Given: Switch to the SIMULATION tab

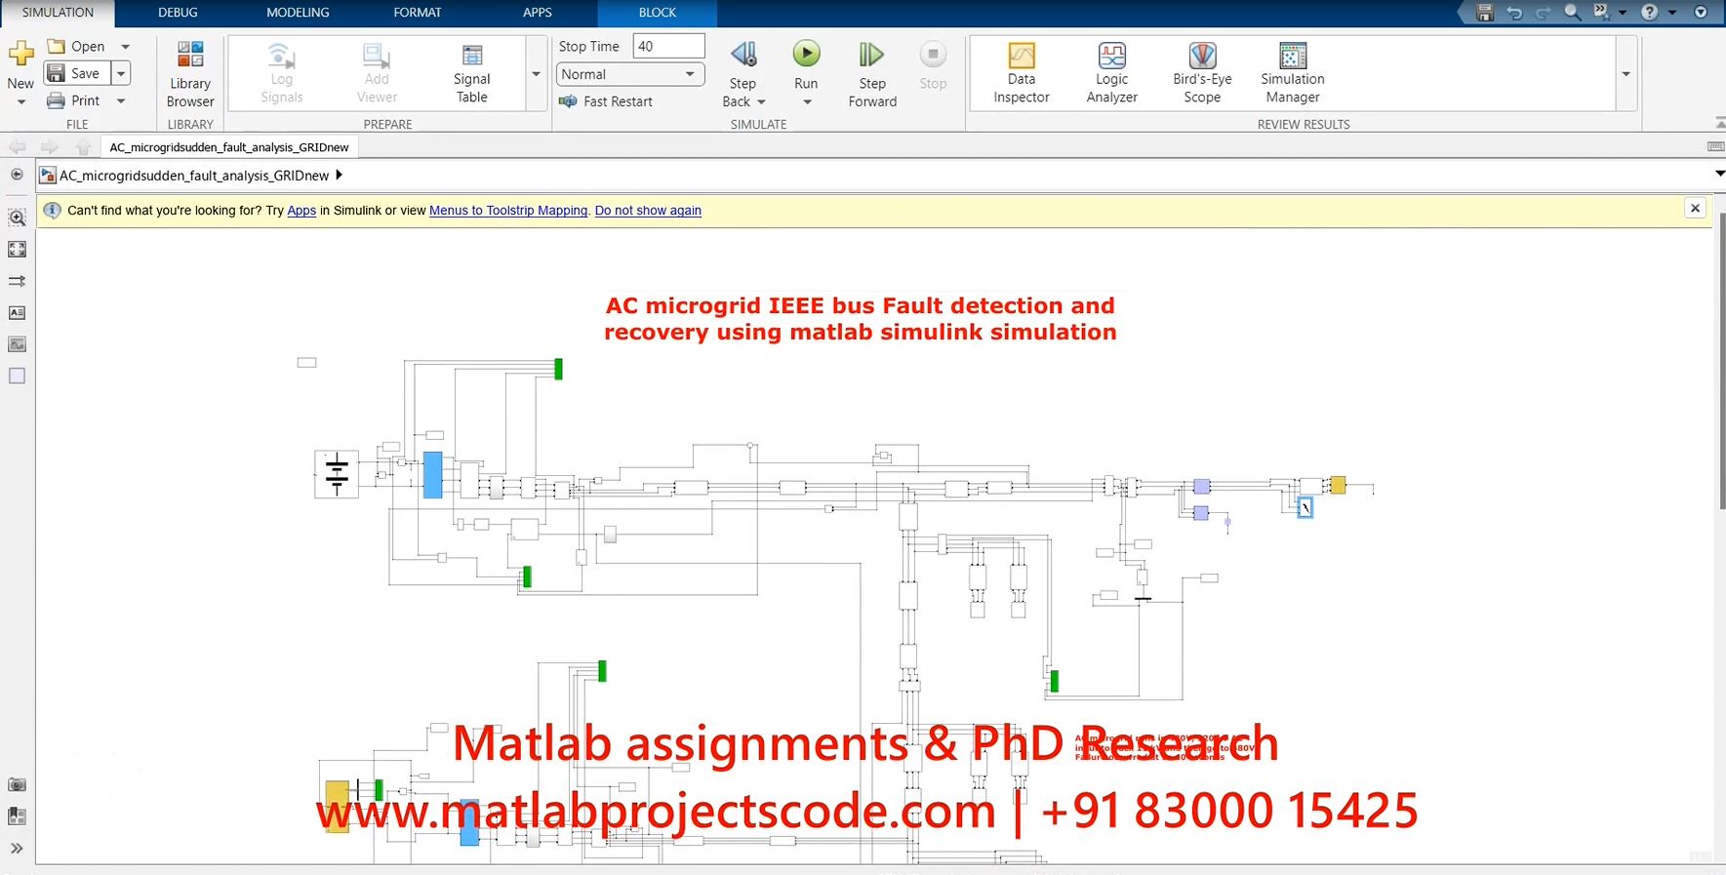Looking at the screenshot, I should [x=58, y=13].
